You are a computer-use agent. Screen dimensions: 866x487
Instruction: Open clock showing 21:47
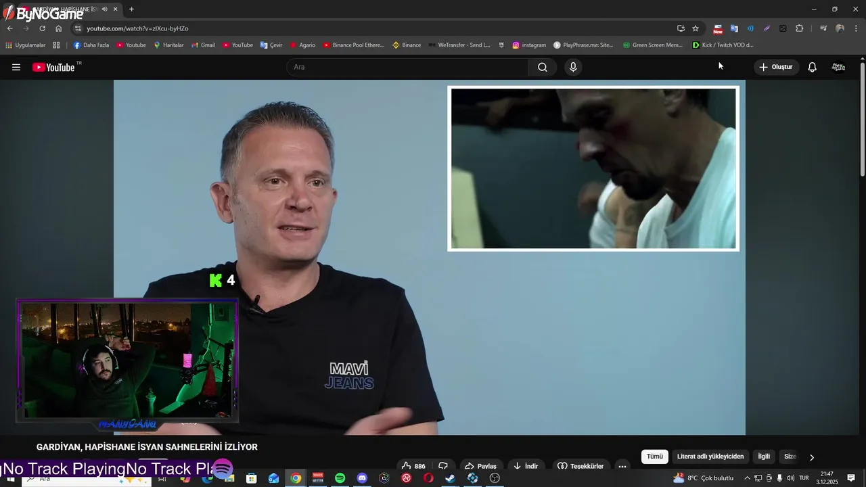(827, 478)
